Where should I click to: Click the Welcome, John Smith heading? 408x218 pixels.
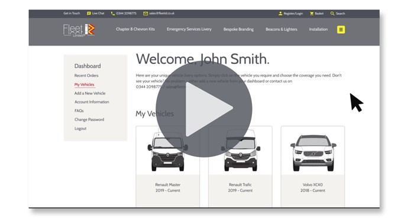pyautogui.click(x=203, y=59)
